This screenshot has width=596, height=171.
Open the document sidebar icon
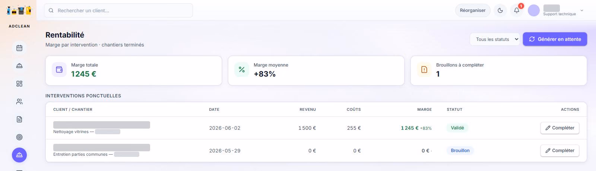tap(19, 119)
